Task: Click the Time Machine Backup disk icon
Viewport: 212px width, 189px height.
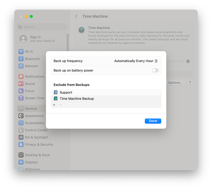Action: coord(56,99)
